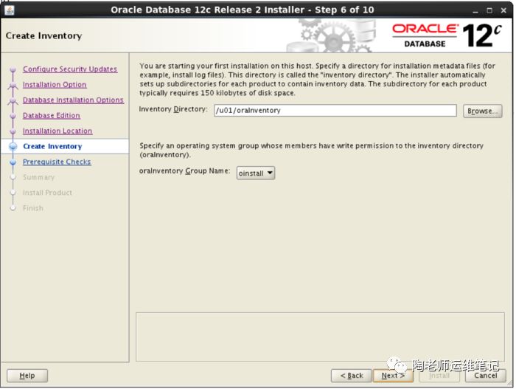Click the Create Inventory step bullet icon
The image size is (516, 389).
click(13, 146)
